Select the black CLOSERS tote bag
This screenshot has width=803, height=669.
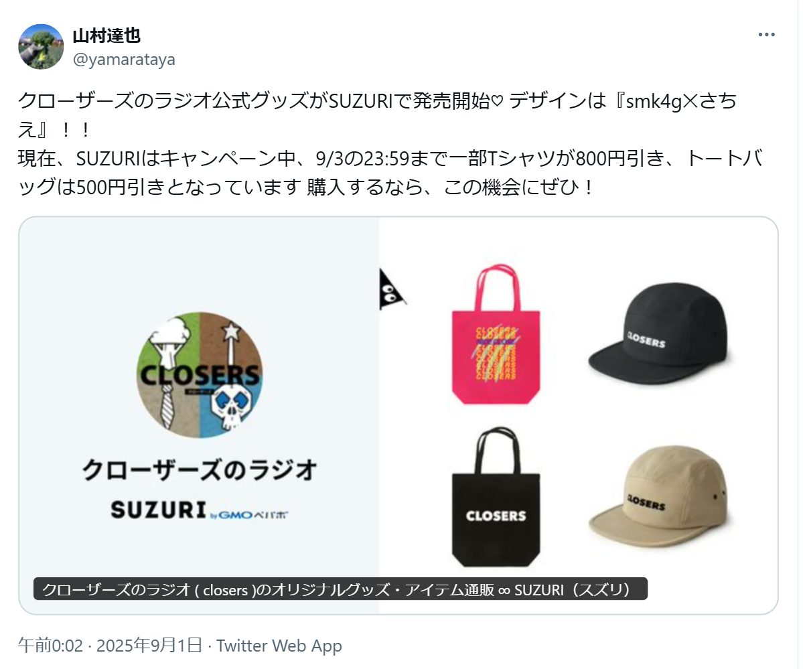point(496,497)
